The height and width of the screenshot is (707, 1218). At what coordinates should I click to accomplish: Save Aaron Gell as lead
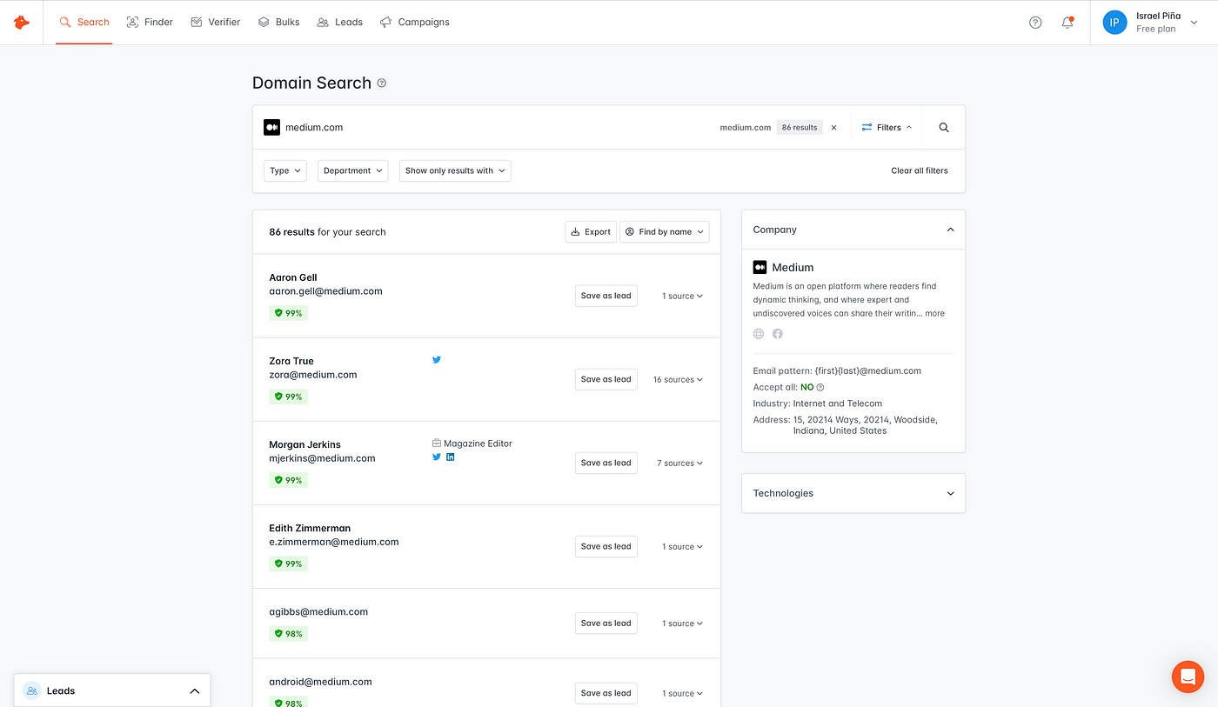pyautogui.click(x=606, y=296)
